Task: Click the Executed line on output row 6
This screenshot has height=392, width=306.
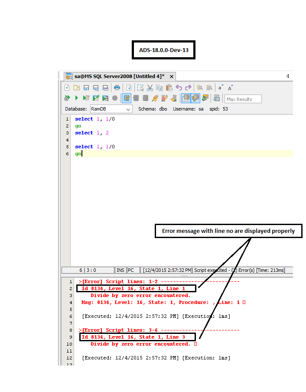Action: point(156,316)
